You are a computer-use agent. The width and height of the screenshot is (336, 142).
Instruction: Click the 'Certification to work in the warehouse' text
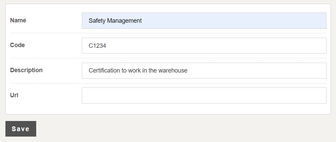[138, 70]
